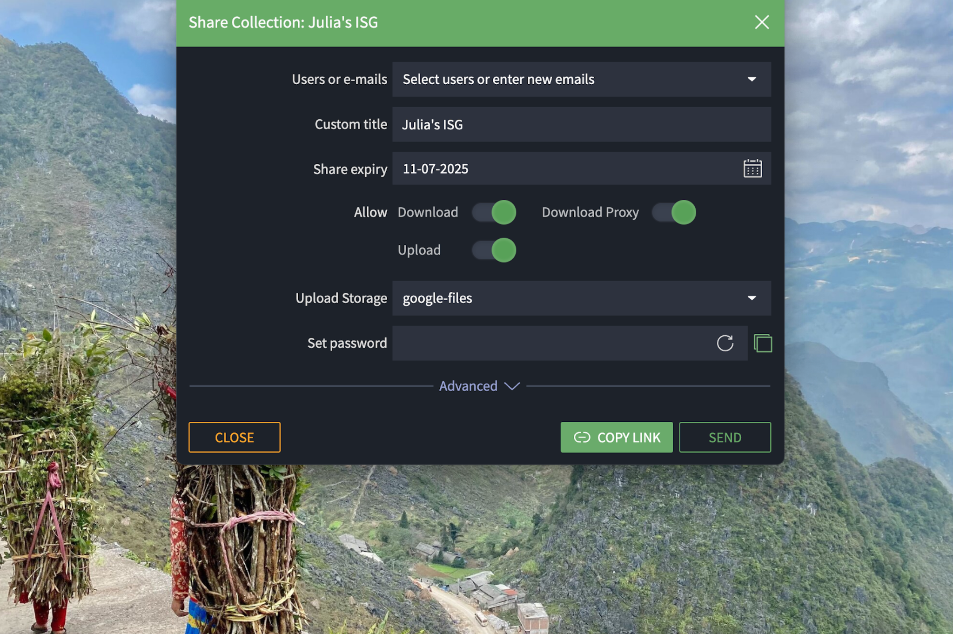Open the Users or e-mails dropdown arrow
Image resolution: width=953 pixels, height=634 pixels.
click(x=752, y=79)
